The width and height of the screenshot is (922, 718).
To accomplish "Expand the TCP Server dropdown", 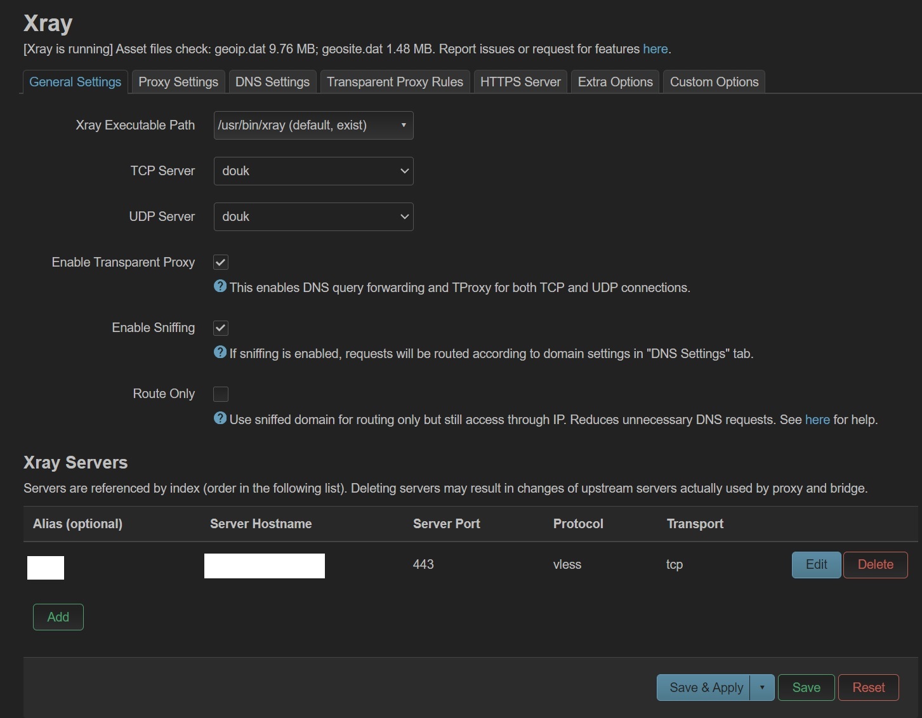I will [x=313, y=171].
